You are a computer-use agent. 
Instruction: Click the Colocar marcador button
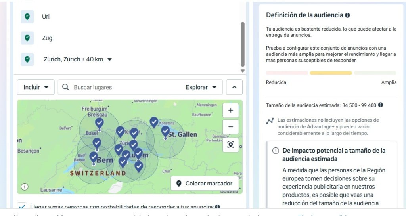click(205, 184)
